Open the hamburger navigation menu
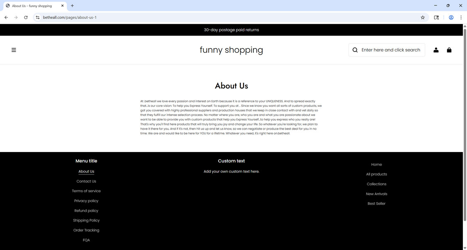Viewport: 467px width, 250px height. pyautogui.click(x=14, y=49)
